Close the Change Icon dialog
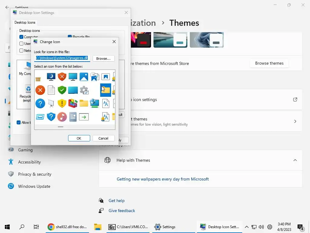The width and height of the screenshot is (310, 233). [114, 42]
